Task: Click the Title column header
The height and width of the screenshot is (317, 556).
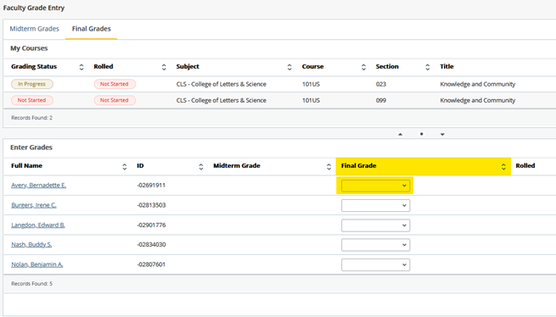Action: click(447, 66)
